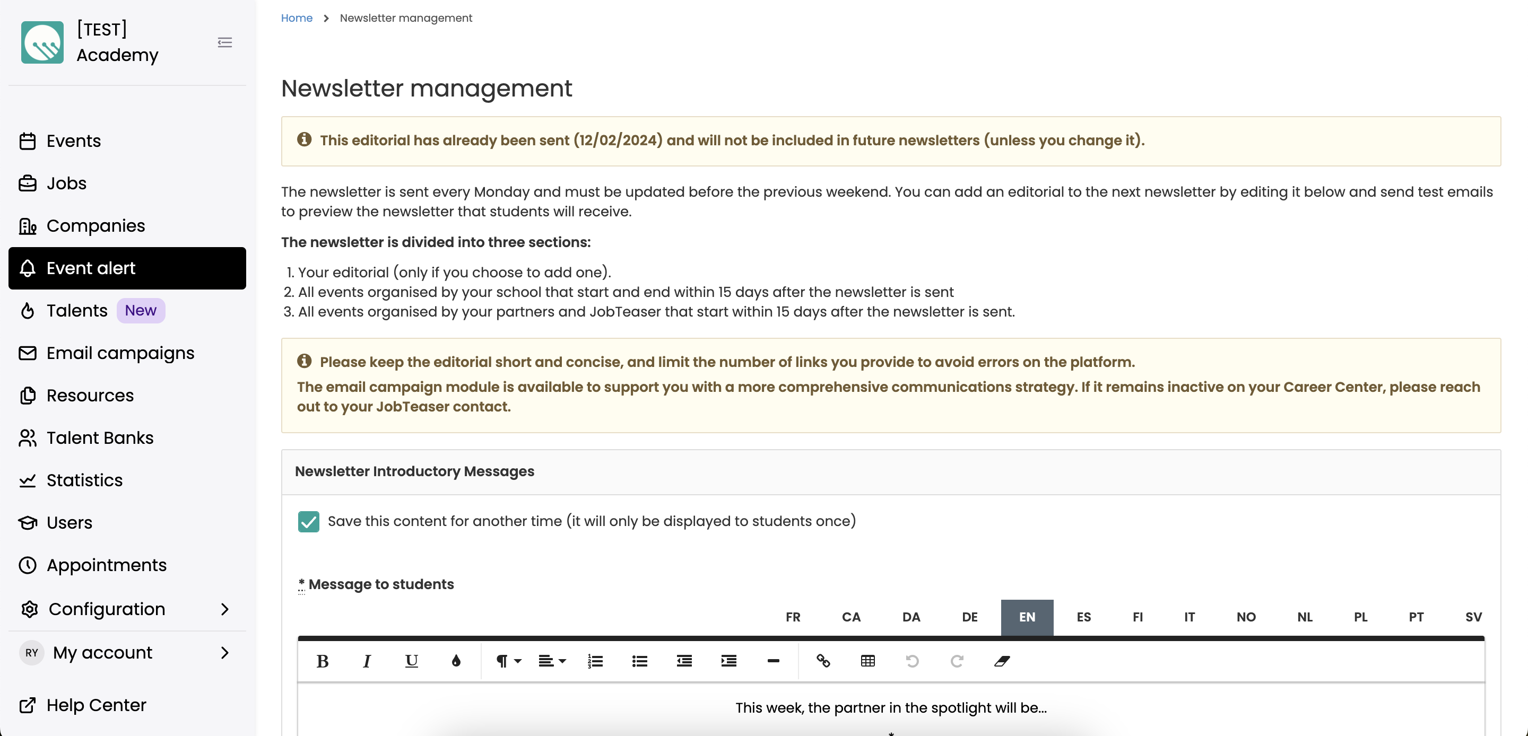This screenshot has height=736, width=1528.
Task: Increase indent in editor
Action: click(x=728, y=661)
